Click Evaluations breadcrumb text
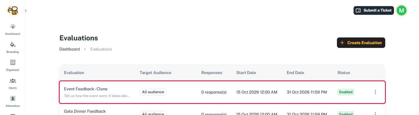419x115 pixels. (101, 49)
